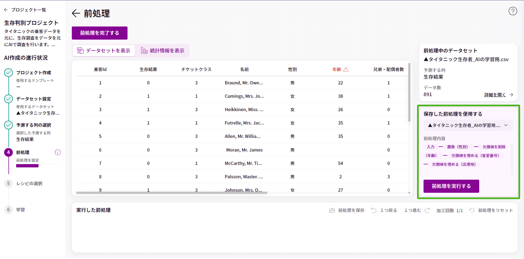Select the Heikkinen, Miss. ... name cell
Image resolution: width=524 pixels, height=259 pixels.
tap(244, 109)
